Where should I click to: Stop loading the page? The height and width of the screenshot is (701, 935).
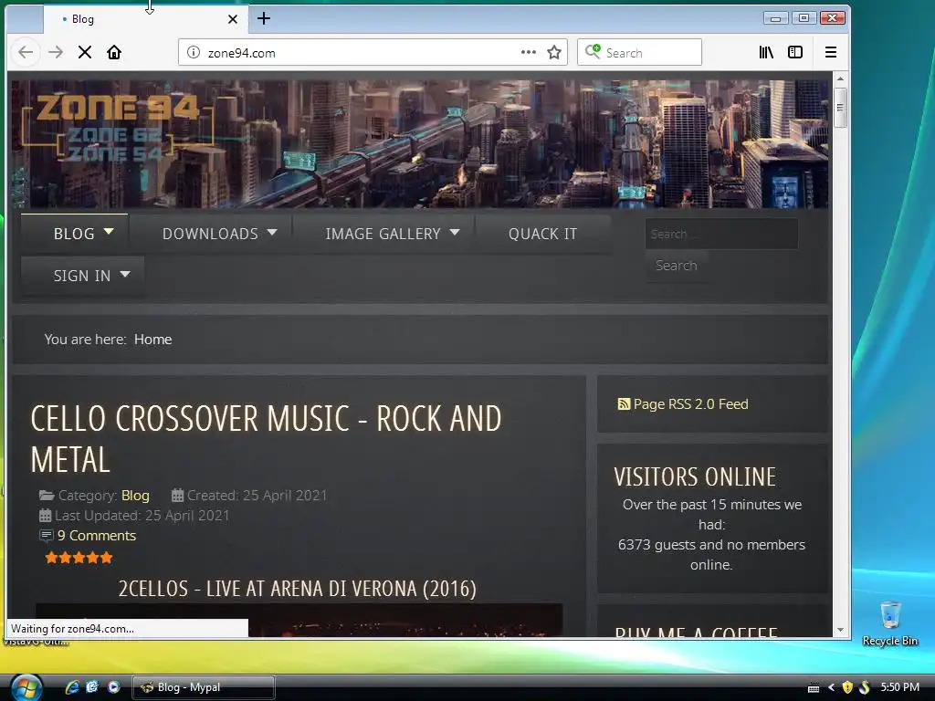point(85,52)
